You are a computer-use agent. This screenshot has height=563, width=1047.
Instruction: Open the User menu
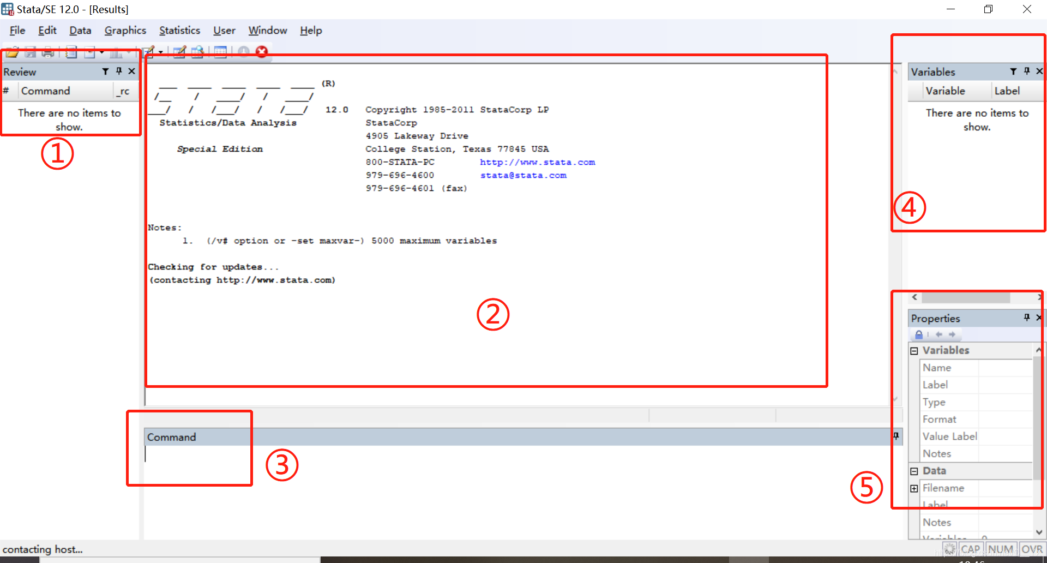tap(224, 31)
